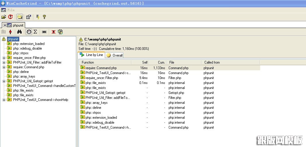This screenshot has width=306, height=147.
Task: Click the application icon beside File menu
Action: click(3, 10)
